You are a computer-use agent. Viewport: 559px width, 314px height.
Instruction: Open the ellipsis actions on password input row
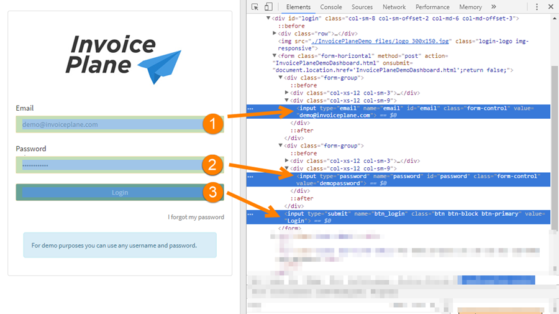point(250,176)
